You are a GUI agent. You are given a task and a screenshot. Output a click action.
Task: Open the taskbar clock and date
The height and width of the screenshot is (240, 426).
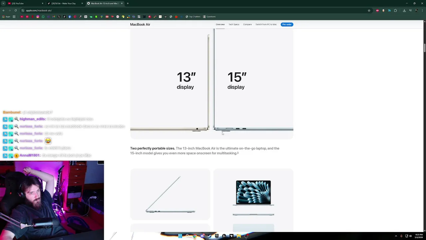coord(419,236)
